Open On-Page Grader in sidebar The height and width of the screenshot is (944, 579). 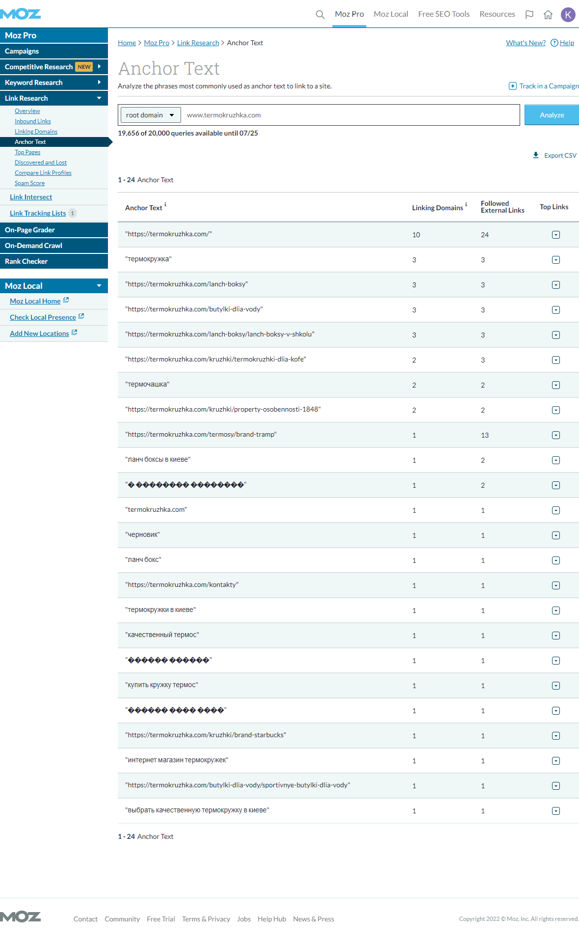[54, 230]
